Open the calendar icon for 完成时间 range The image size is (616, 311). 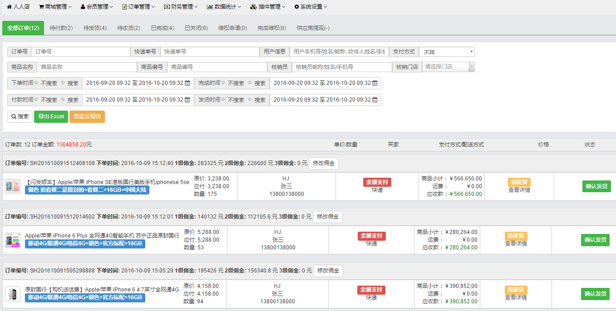coord(375,83)
